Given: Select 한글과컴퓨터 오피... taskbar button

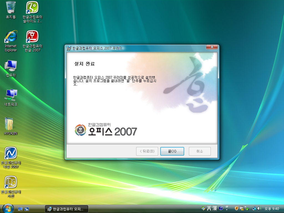Looking at the screenshot, I should (x=67, y=209).
